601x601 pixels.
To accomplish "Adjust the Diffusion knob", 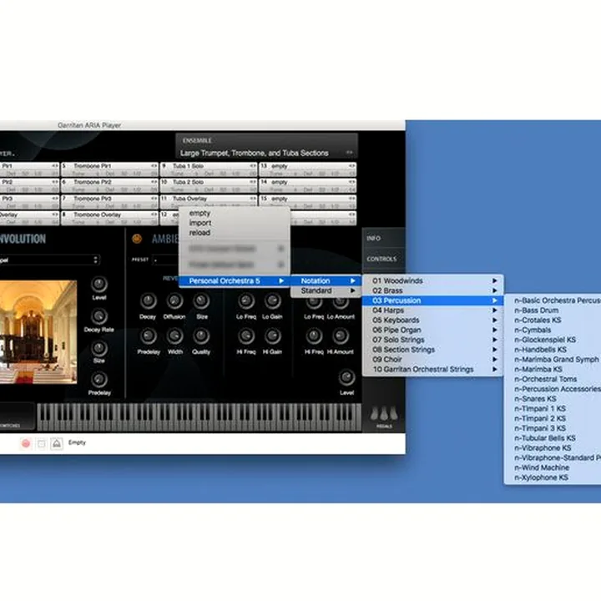I will (174, 301).
